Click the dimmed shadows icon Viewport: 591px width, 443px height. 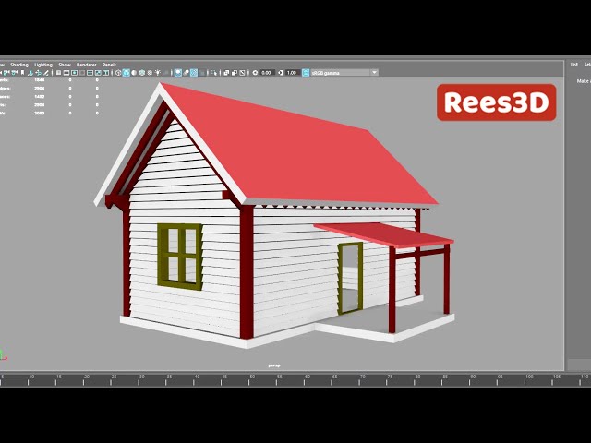pos(166,72)
